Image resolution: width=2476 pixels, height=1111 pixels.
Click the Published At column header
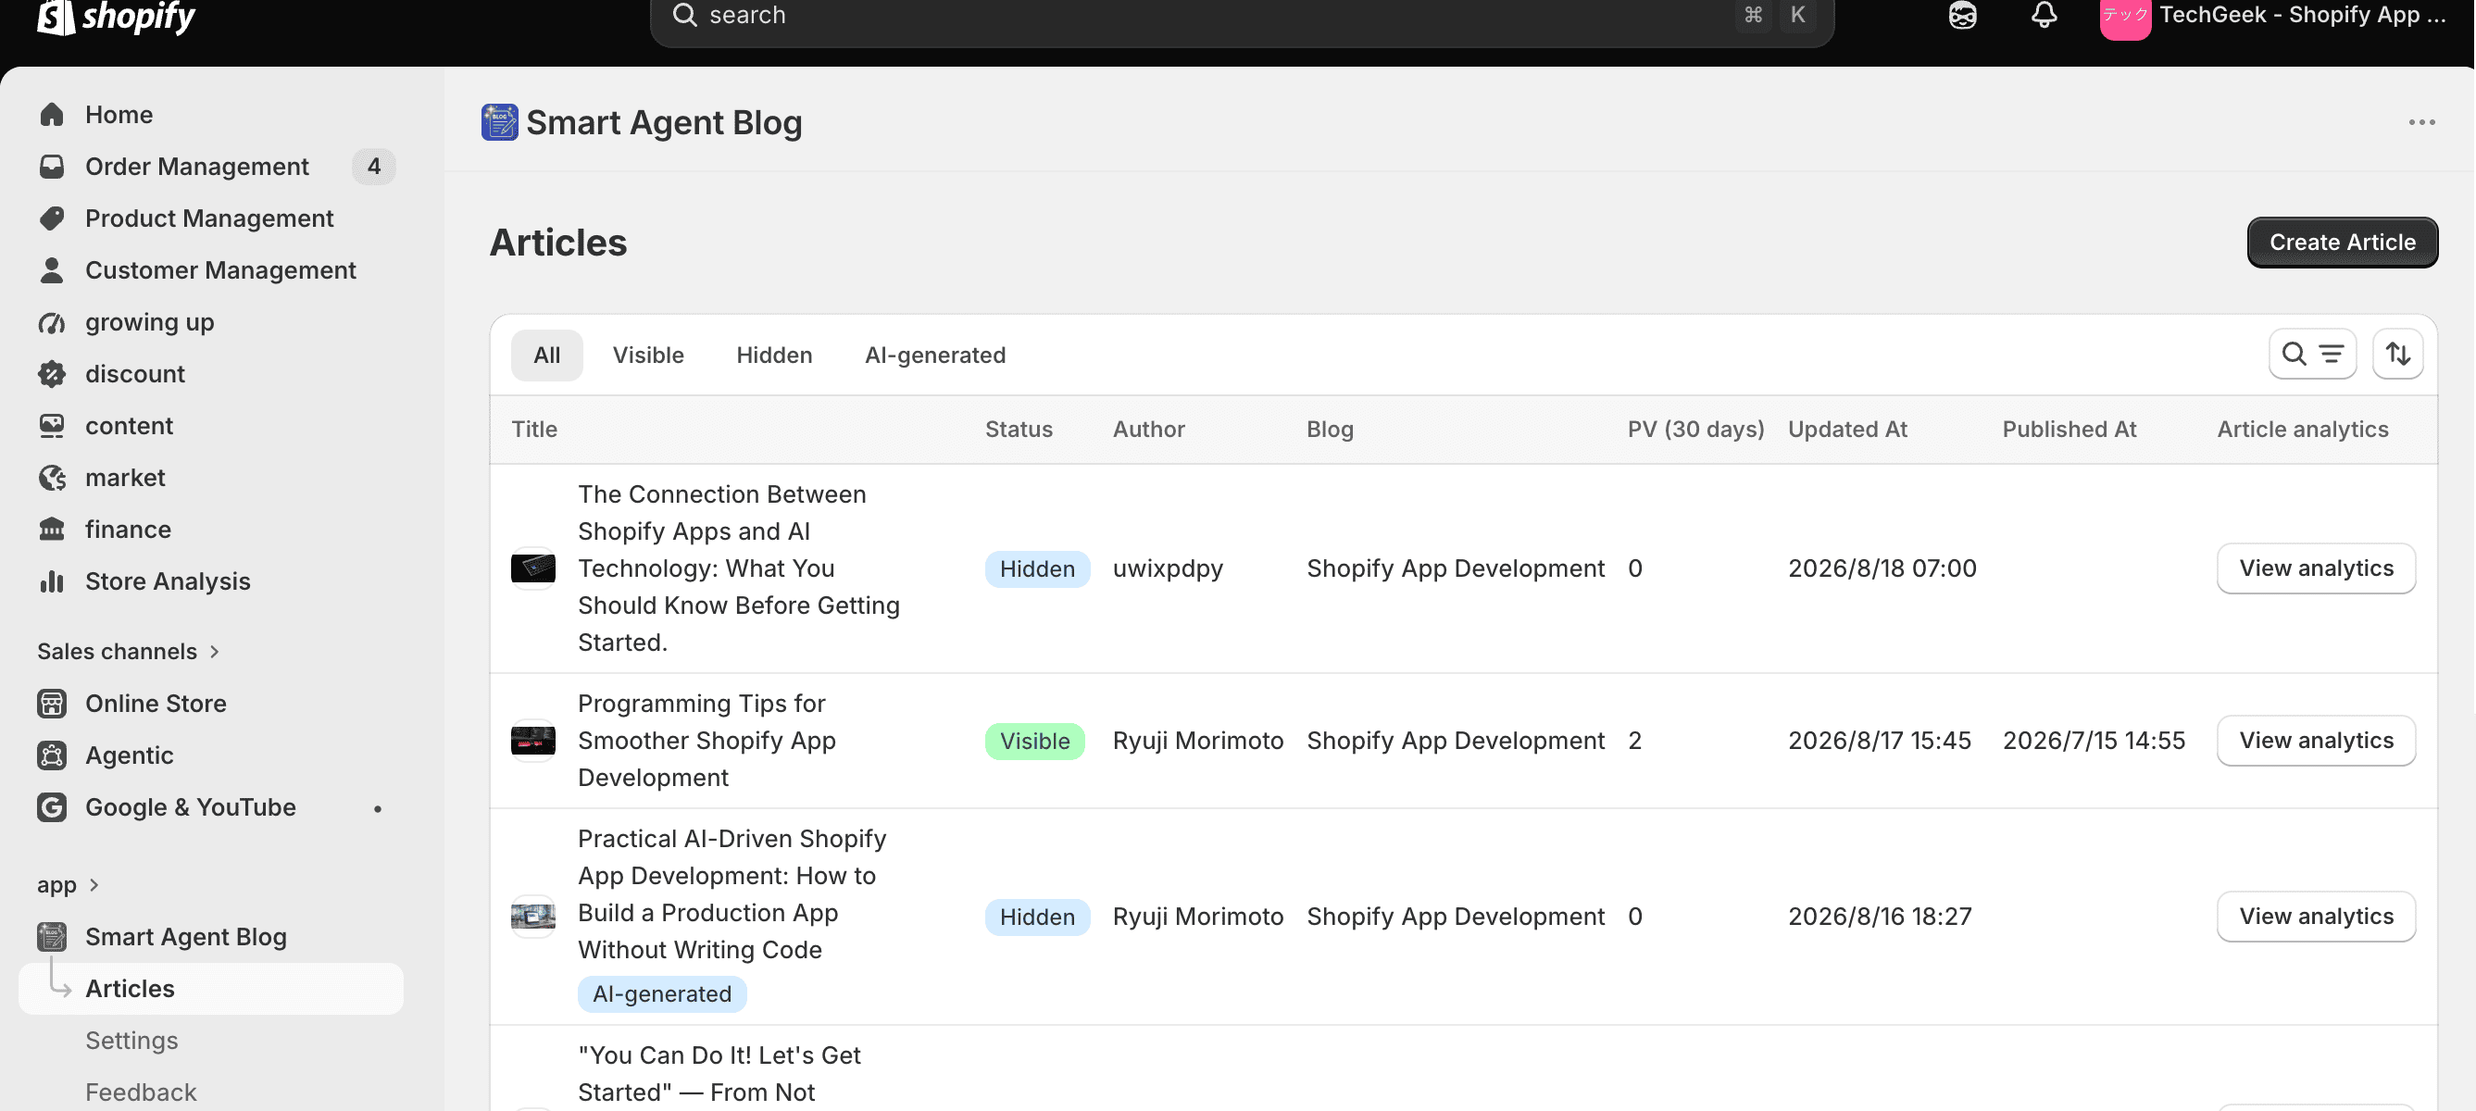[x=2070, y=430]
